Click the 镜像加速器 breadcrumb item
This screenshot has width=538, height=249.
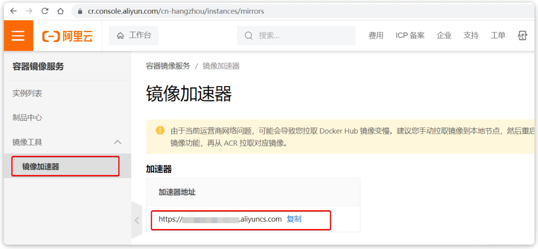pos(221,66)
